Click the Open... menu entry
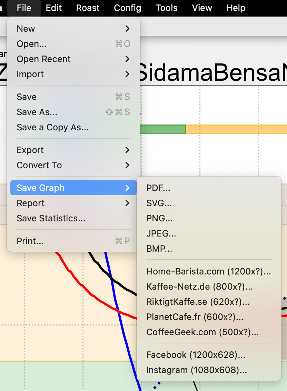Screen dimensions: 287x391 tap(32, 44)
